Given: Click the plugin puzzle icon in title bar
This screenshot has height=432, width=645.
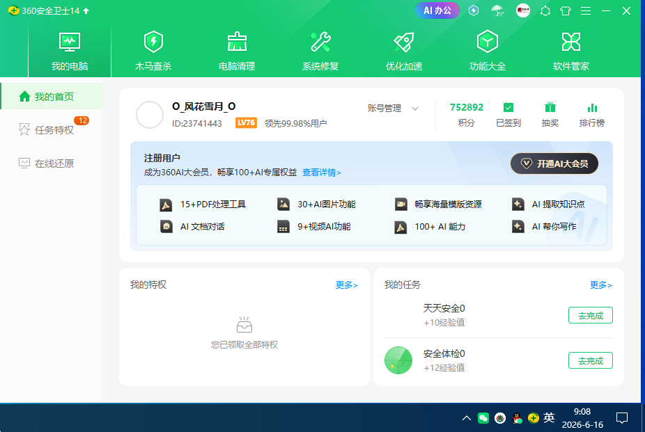Looking at the screenshot, I should click(x=545, y=11).
